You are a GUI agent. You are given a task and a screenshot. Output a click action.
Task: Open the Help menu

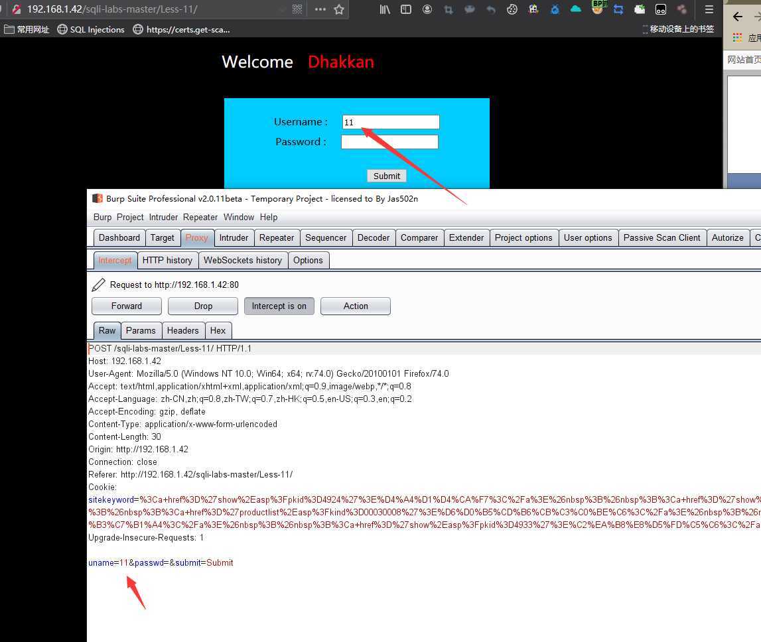[x=269, y=217]
